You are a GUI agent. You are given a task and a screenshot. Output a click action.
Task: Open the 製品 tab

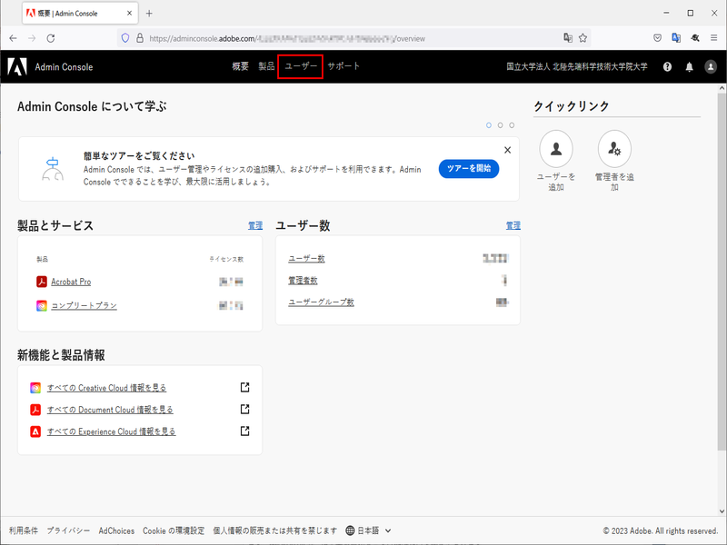pos(266,66)
